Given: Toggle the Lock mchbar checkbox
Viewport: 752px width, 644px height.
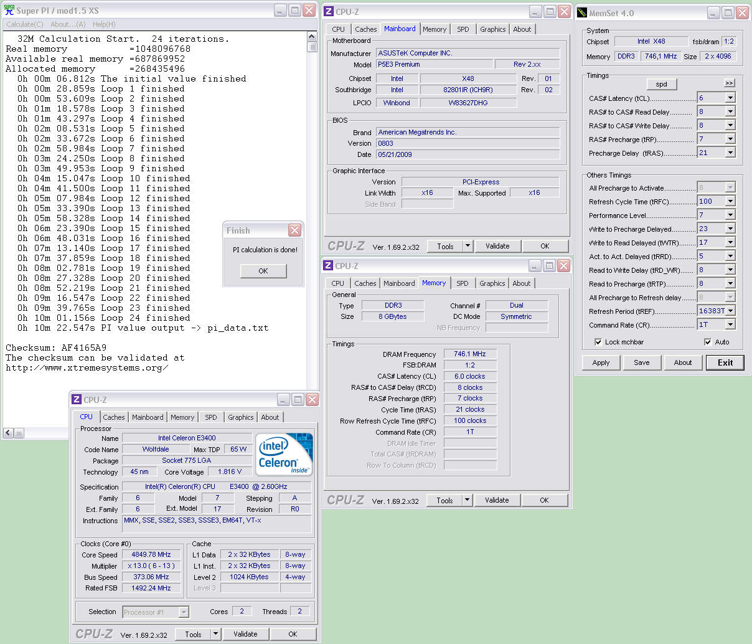Looking at the screenshot, I should (598, 342).
